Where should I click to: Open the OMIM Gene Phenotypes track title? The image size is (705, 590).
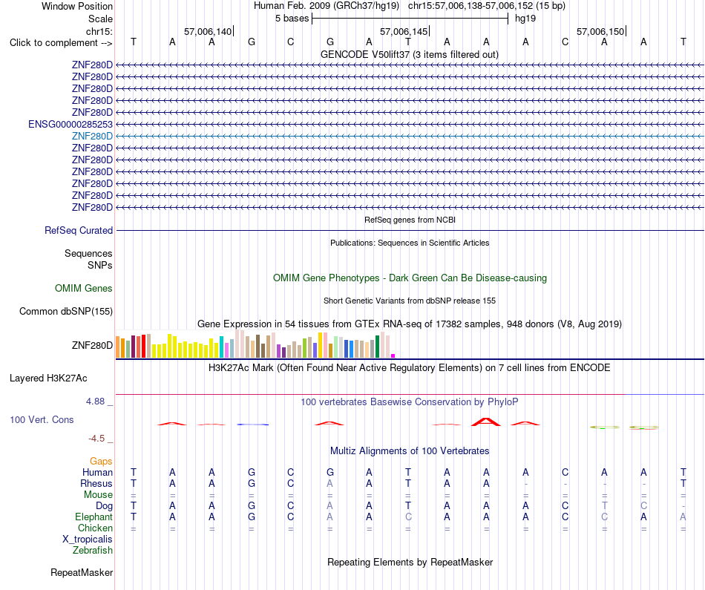pos(410,278)
